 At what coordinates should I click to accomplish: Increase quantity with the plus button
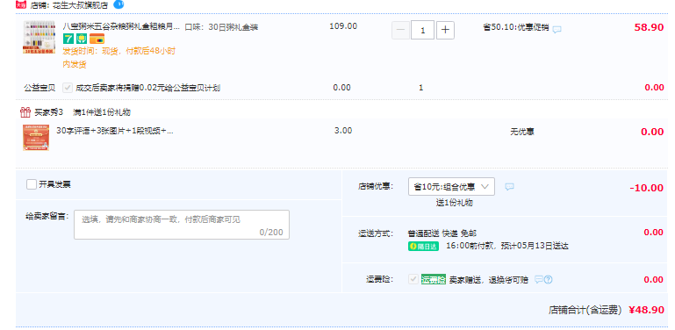coord(445,30)
